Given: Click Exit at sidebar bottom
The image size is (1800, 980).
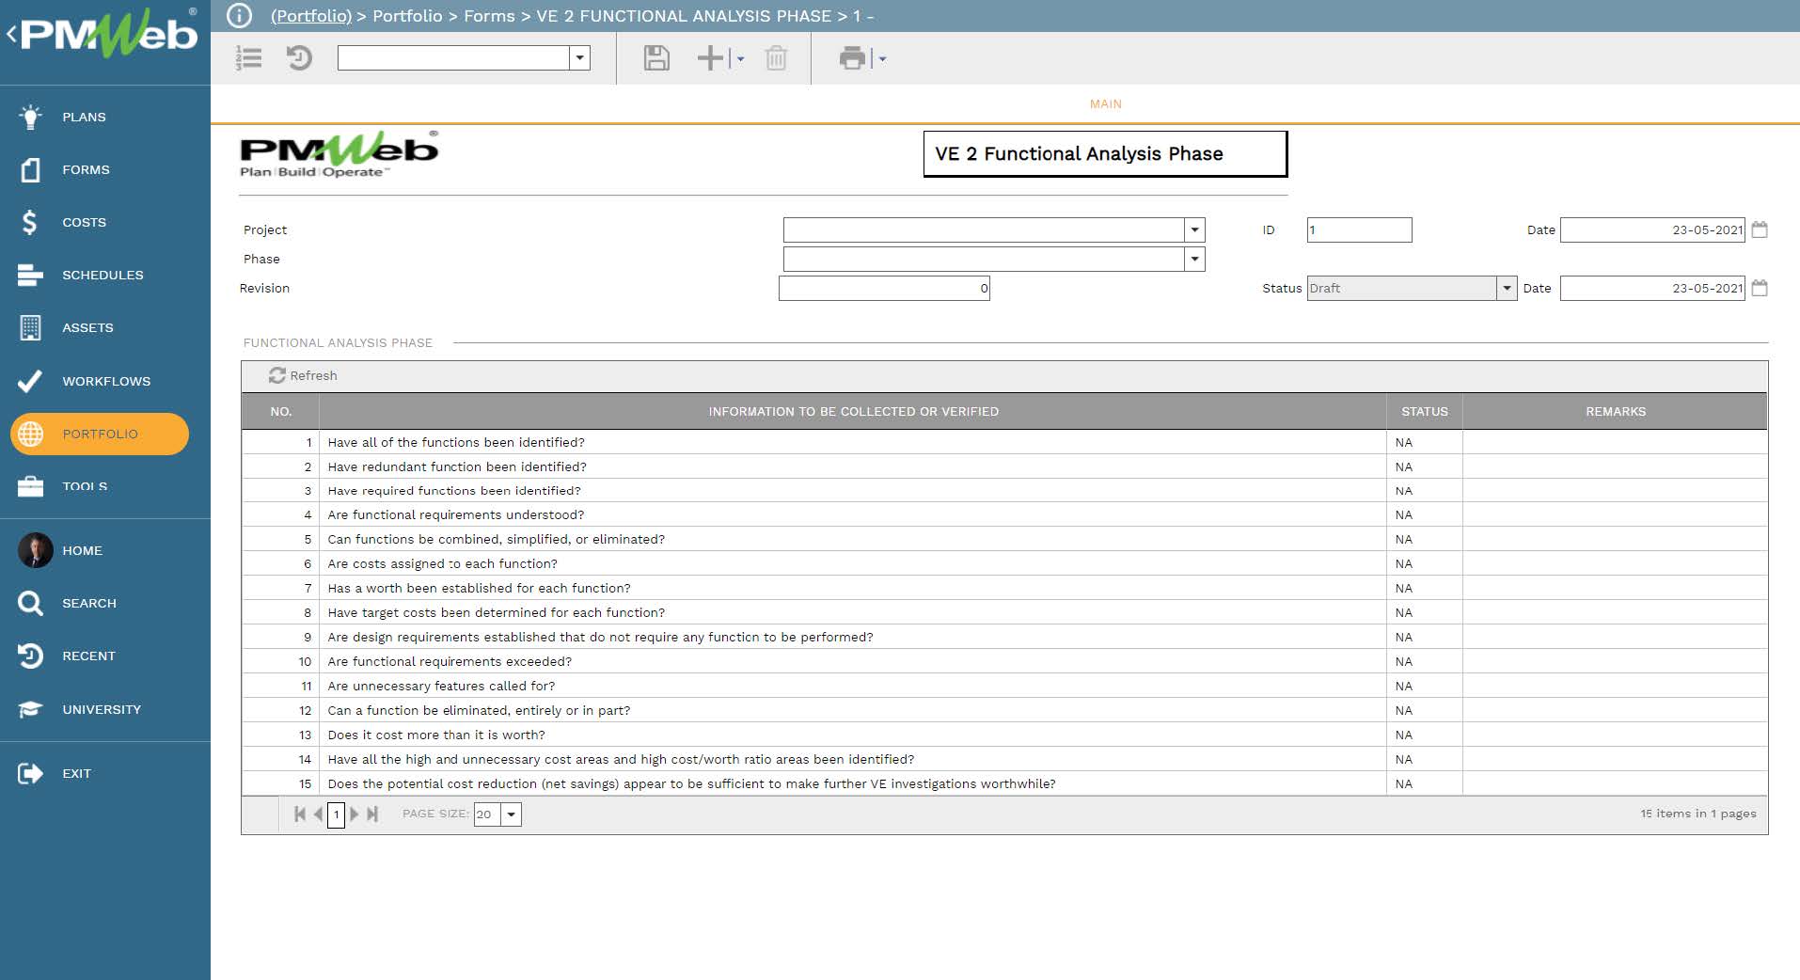Looking at the screenshot, I should coord(76,773).
